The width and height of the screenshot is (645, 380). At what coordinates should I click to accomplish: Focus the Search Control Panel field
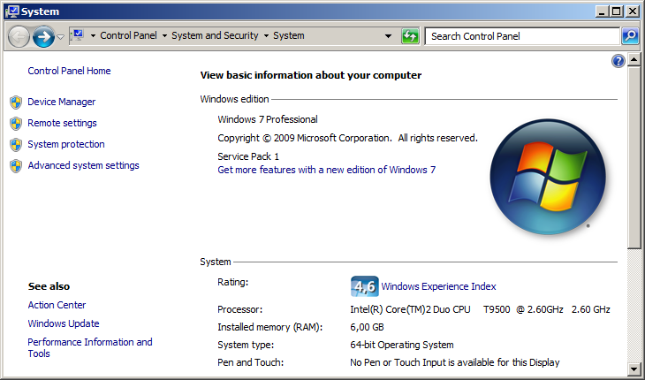point(522,36)
